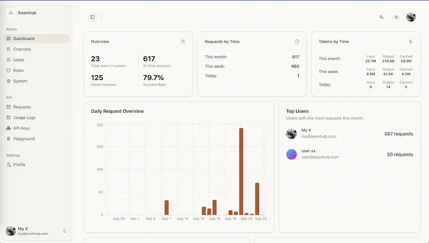
Task: Open the Roles page
Action: tap(37, 70)
